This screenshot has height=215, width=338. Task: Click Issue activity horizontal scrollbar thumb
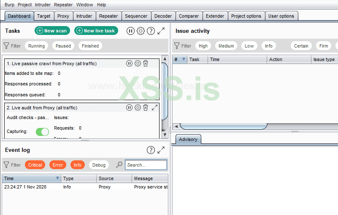224,126
